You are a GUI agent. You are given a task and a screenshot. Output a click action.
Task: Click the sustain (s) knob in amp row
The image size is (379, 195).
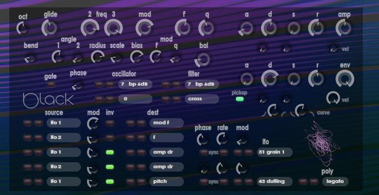pyautogui.click(x=294, y=28)
